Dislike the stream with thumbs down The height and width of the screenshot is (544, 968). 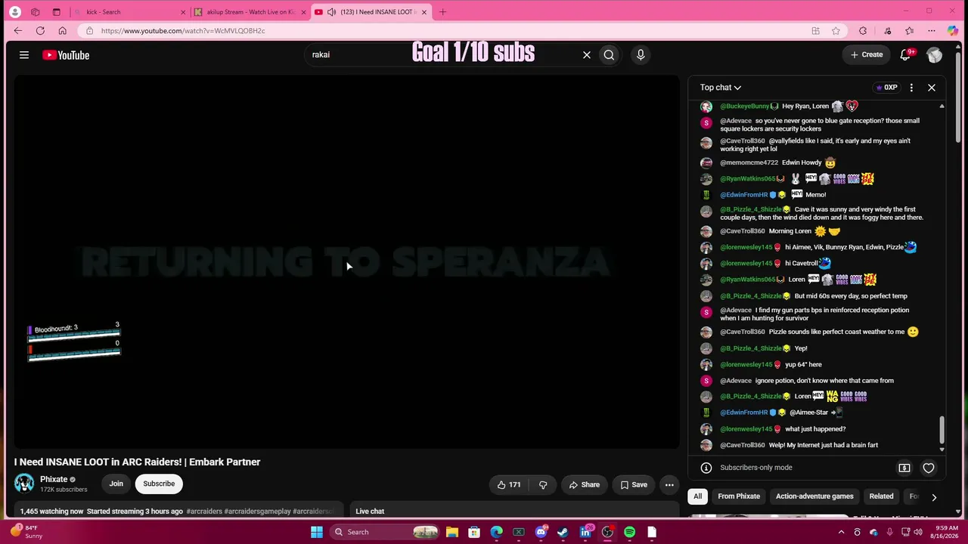coord(543,485)
